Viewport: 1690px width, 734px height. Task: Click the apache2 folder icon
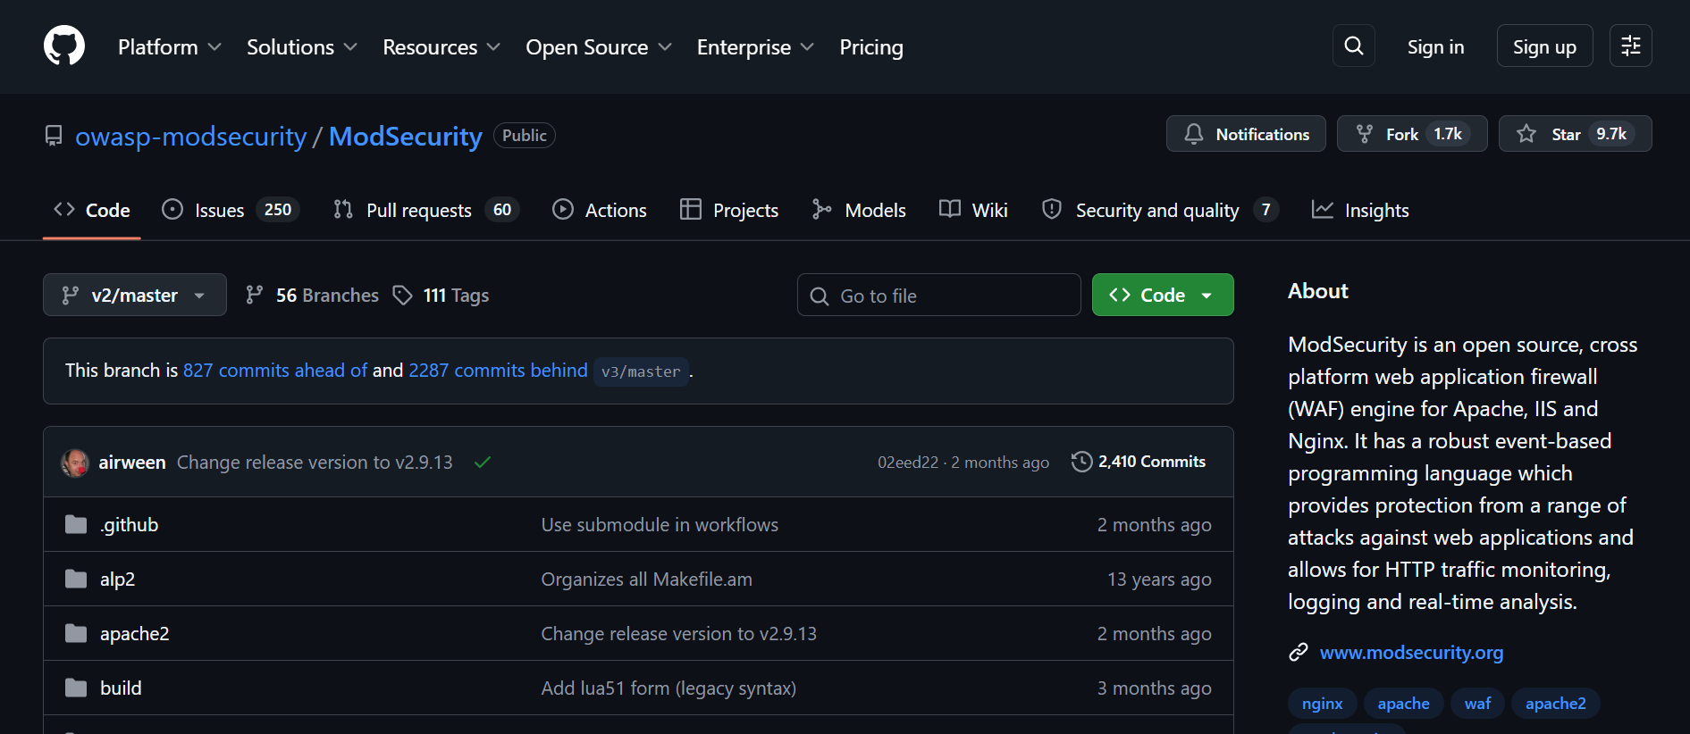76,633
